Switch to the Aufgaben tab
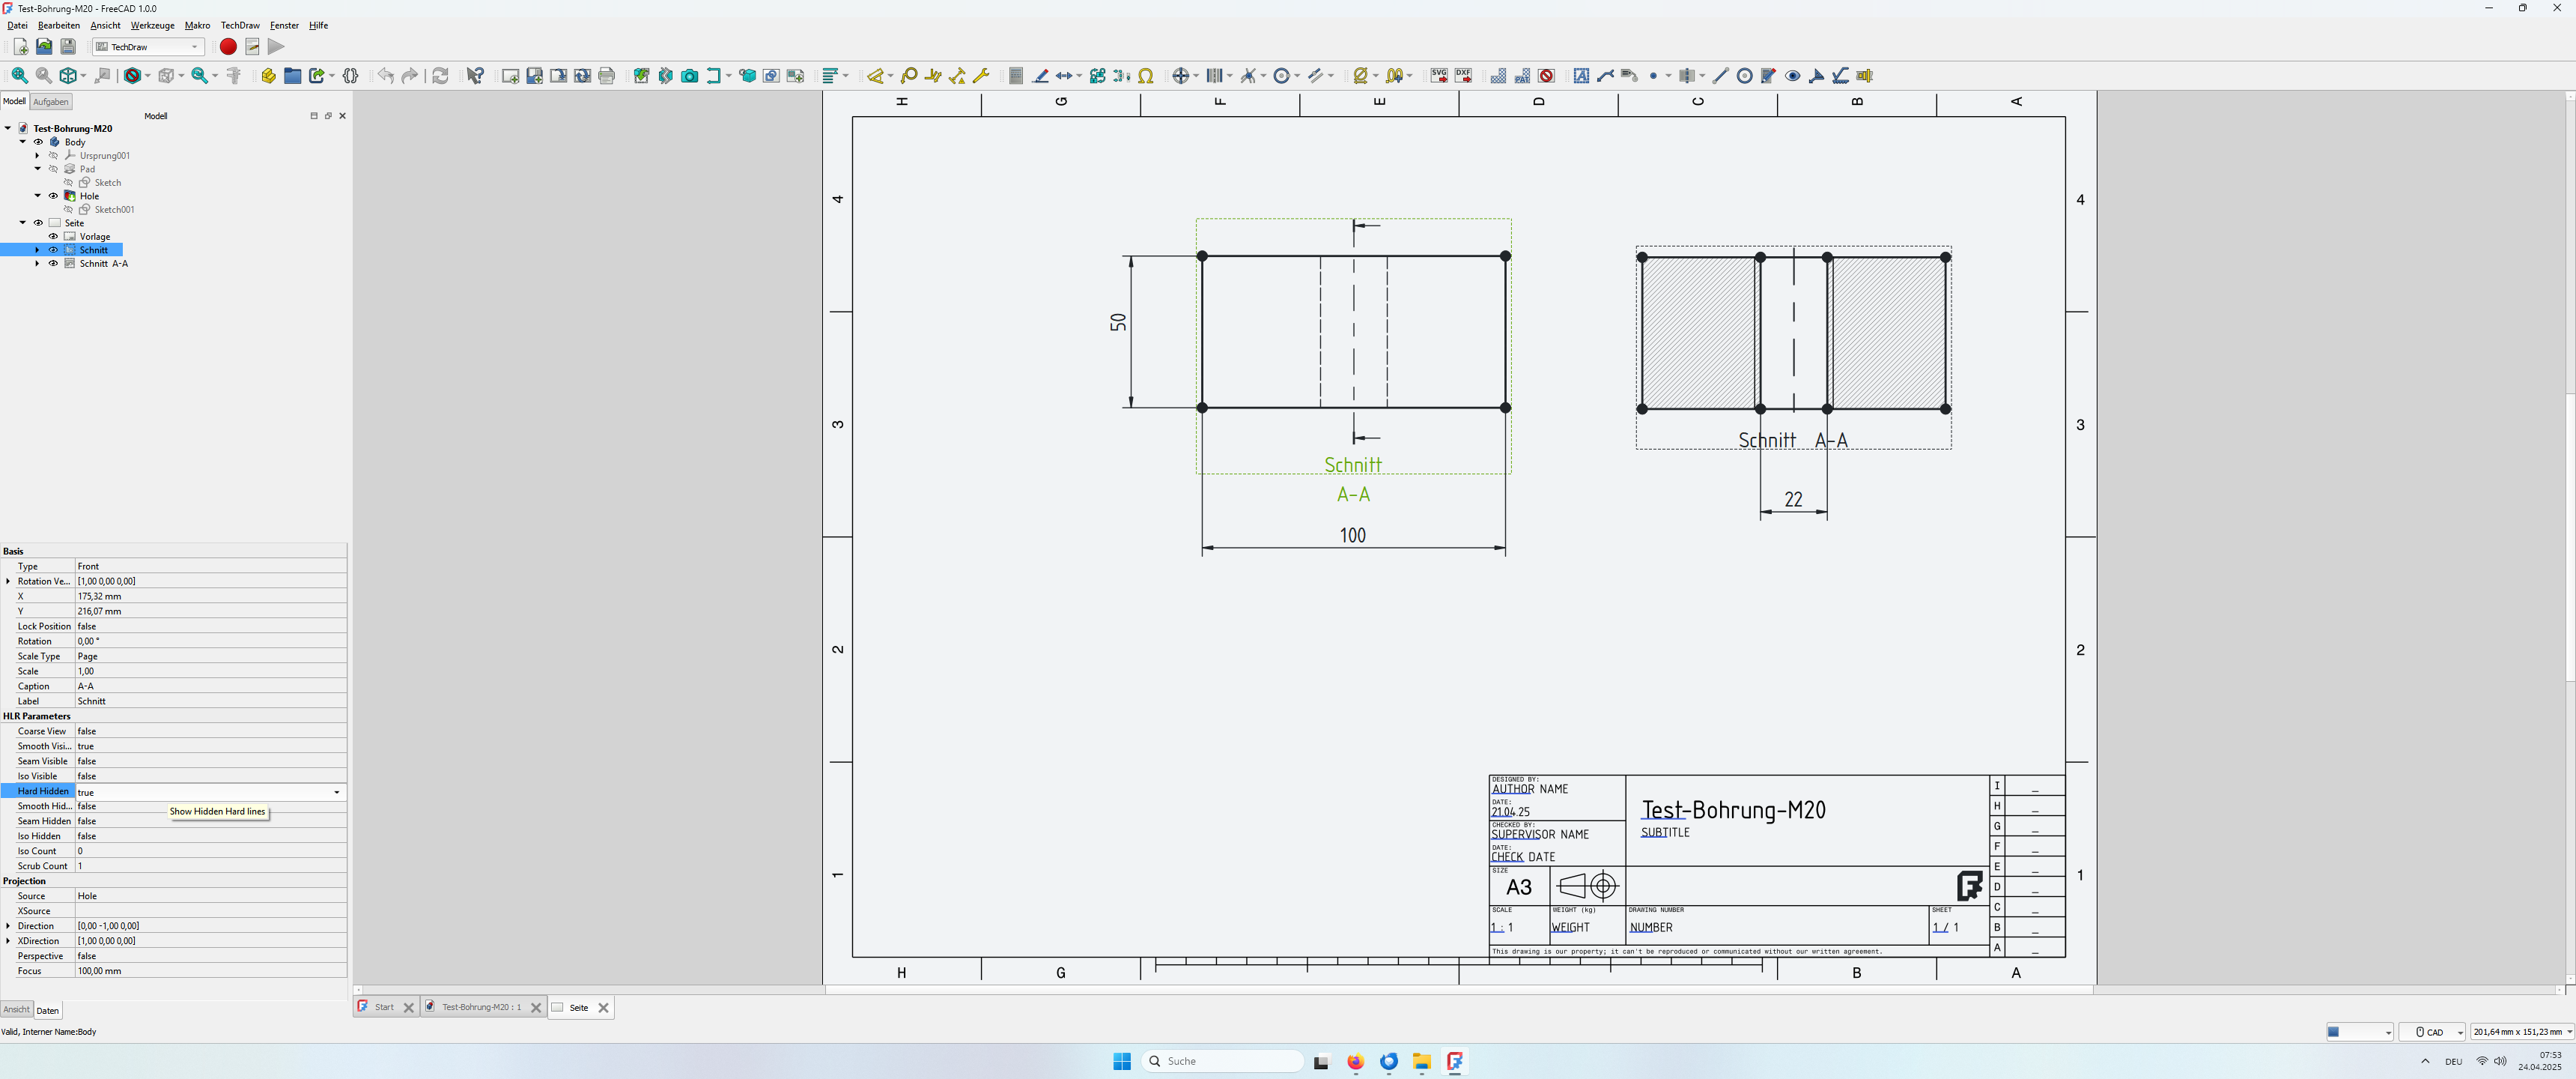This screenshot has height=1079, width=2576. [50, 101]
